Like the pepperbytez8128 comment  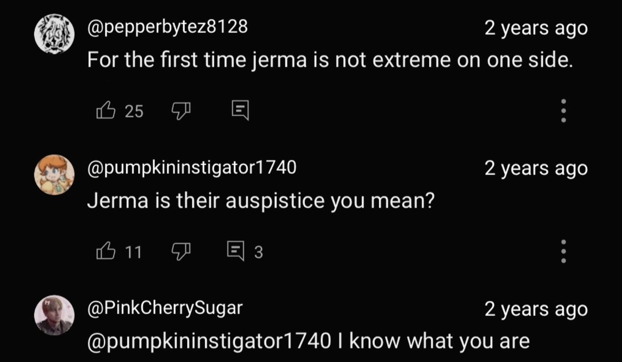pyautogui.click(x=105, y=110)
